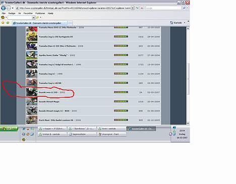236x184 pixels.
Task: Click the taskbar clock showing 20:54
Action: coord(182,131)
